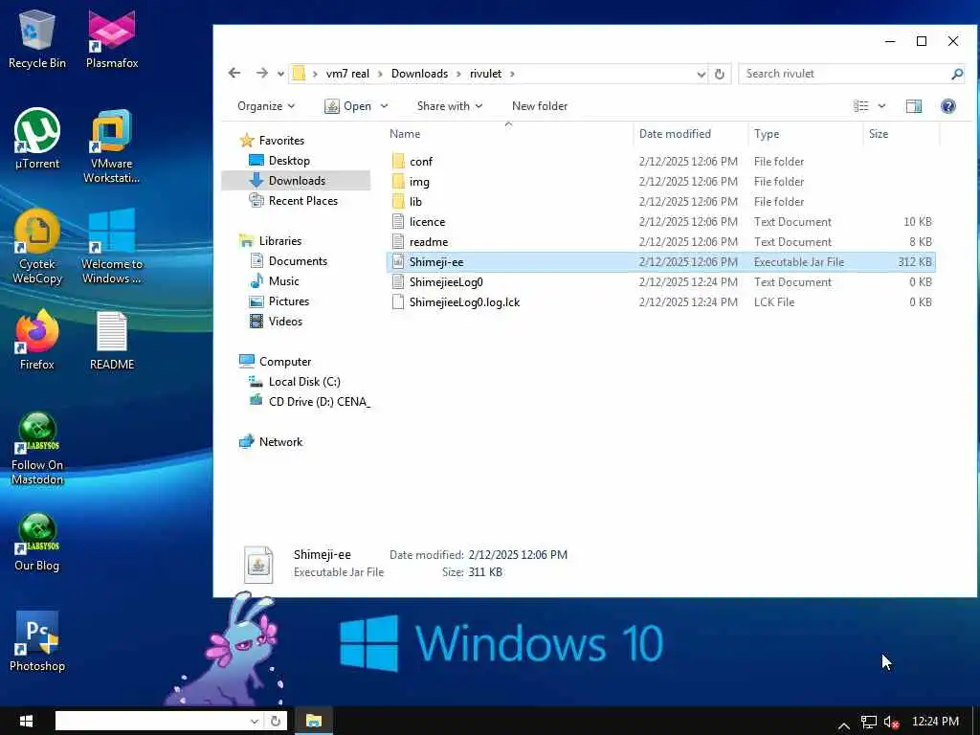Image resolution: width=980 pixels, height=735 pixels.
Task: Select the VMware Workstation shortcut
Action: click(112, 146)
